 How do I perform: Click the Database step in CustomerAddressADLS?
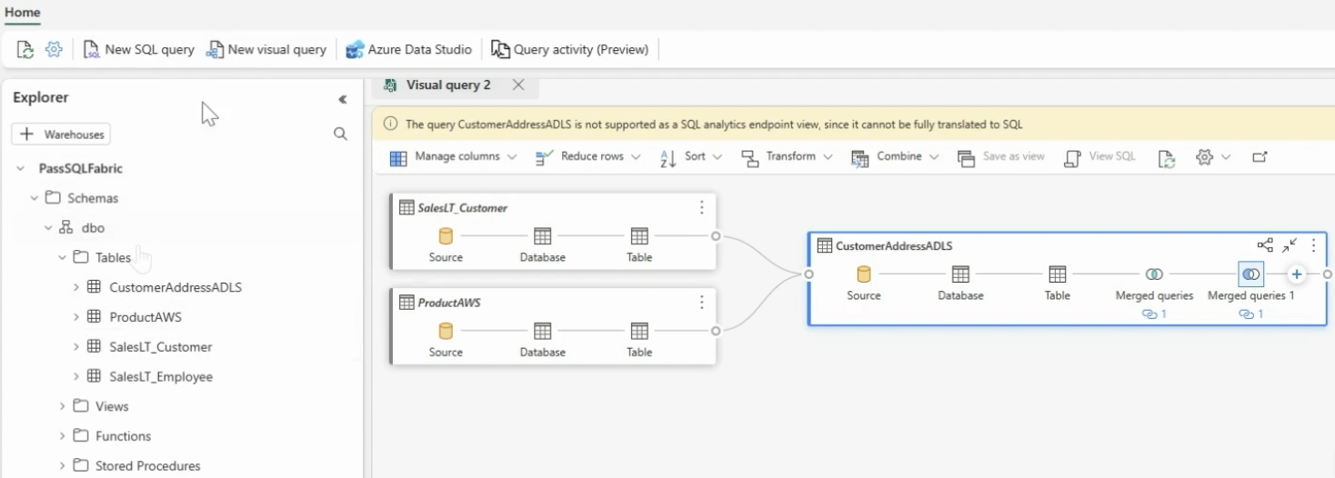[960, 283]
